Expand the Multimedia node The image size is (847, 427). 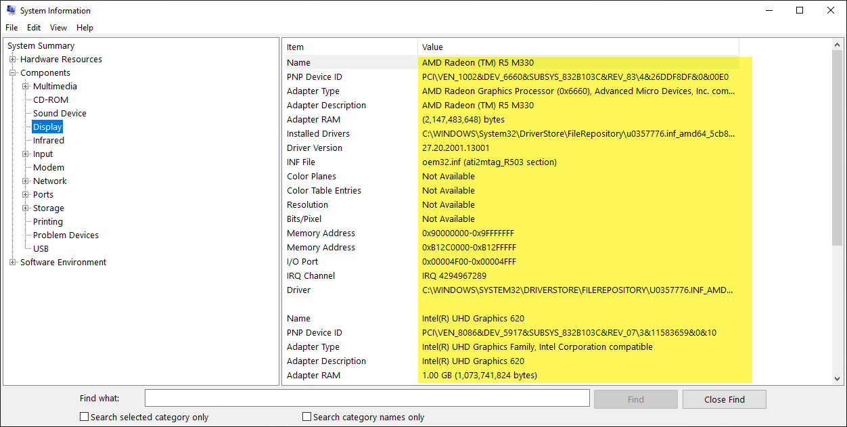tap(26, 87)
